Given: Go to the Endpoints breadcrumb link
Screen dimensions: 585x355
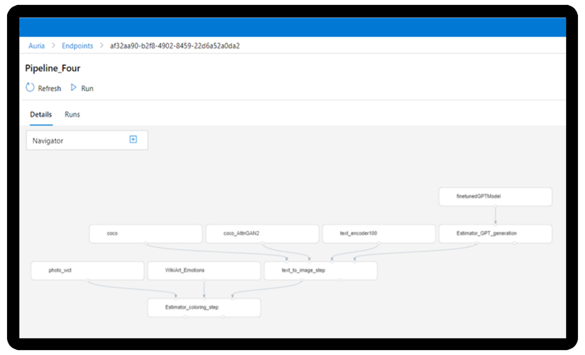Looking at the screenshot, I should [77, 46].
